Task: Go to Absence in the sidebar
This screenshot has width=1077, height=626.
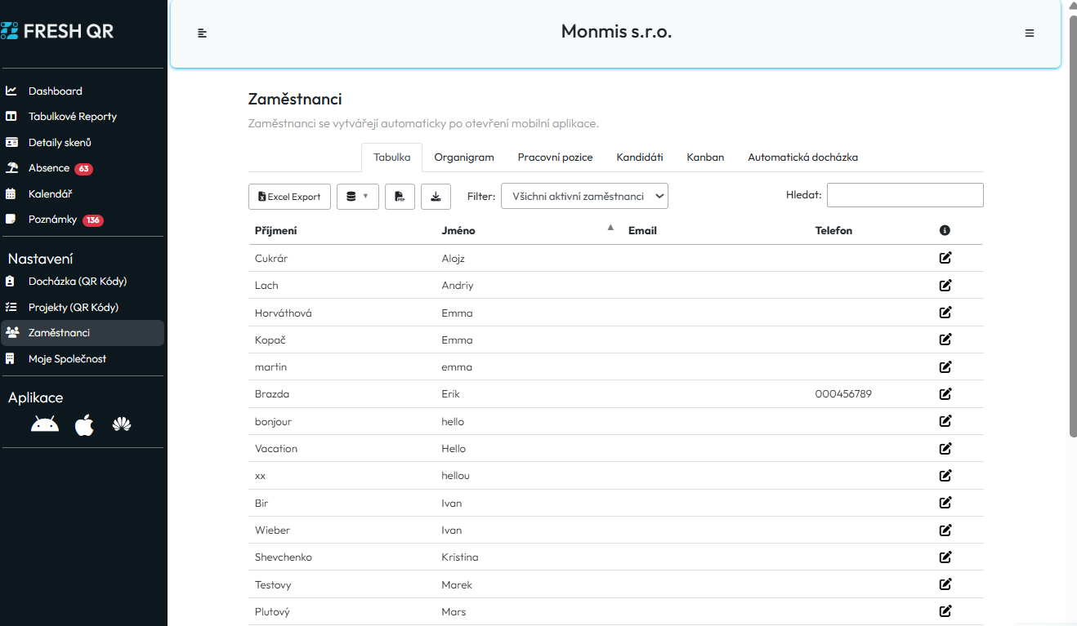Action: click(x=49, y=168)
